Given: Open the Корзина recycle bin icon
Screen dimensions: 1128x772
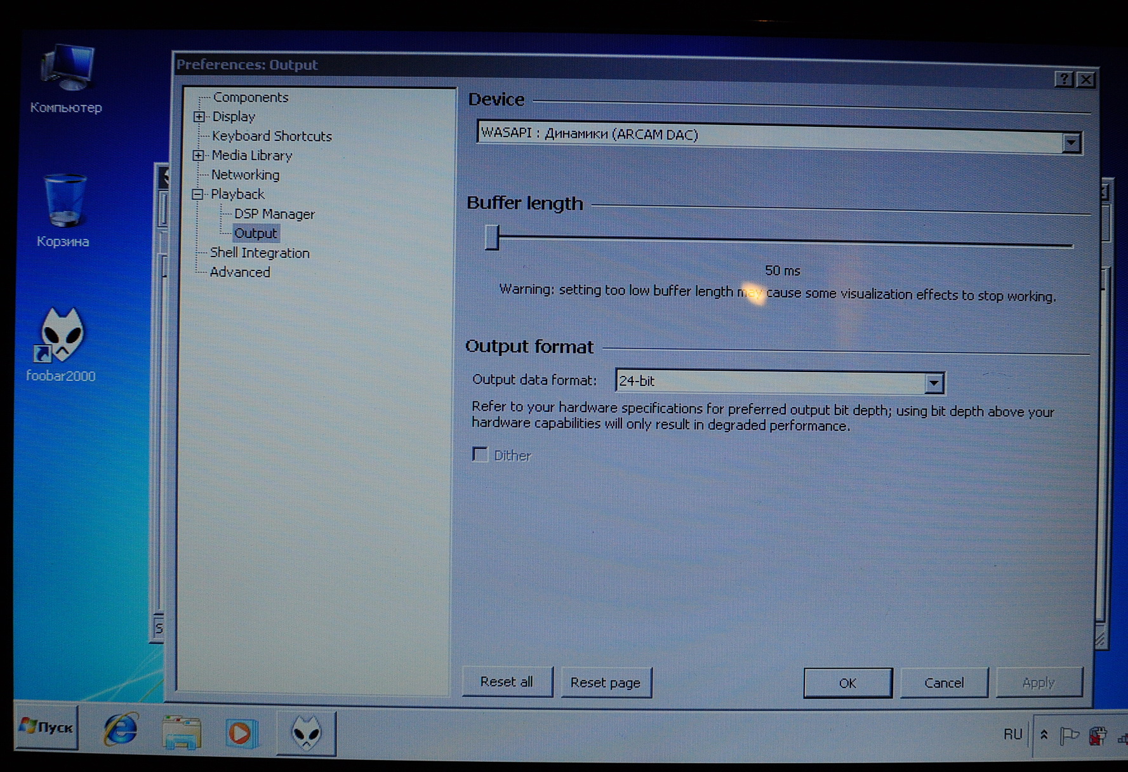Looking at the screenshot, I should pos(63,211).
